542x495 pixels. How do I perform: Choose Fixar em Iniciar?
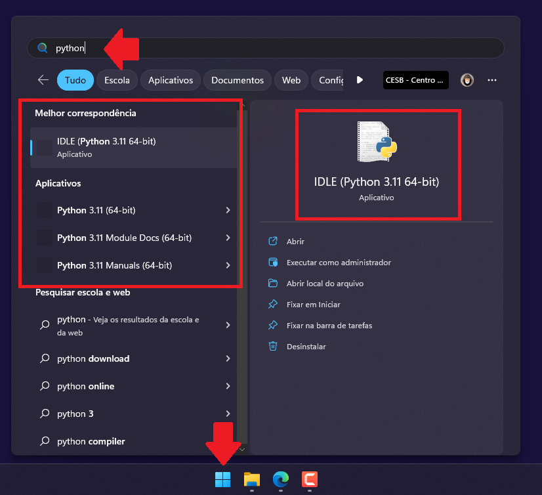tap(314, 305)
